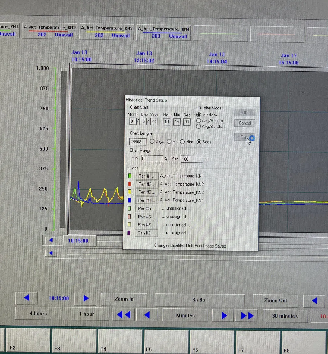Open Pen #1 tag assignment
Image resolution: width=328 pixels, height=354 pixels.
pos(147,176)
